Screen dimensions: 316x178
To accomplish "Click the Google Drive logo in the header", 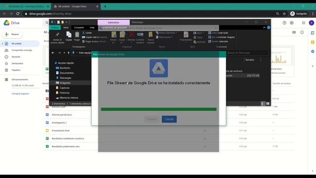I will 11,23.
